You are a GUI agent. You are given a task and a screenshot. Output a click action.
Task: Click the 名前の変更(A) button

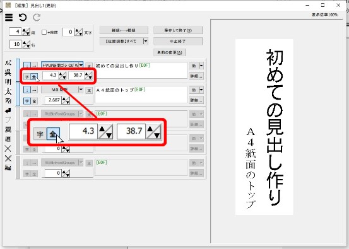click(170, 52)
